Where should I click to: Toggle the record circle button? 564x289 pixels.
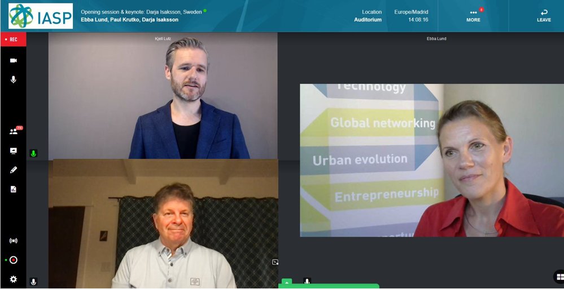[x=14, y=260]
